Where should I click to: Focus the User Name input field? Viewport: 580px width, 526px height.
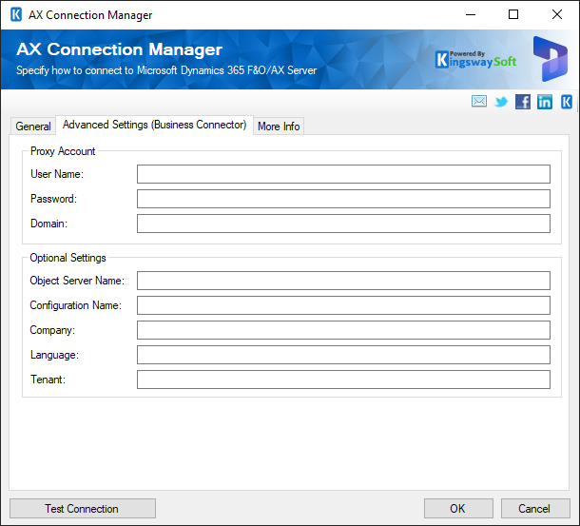tap(343, 174)
